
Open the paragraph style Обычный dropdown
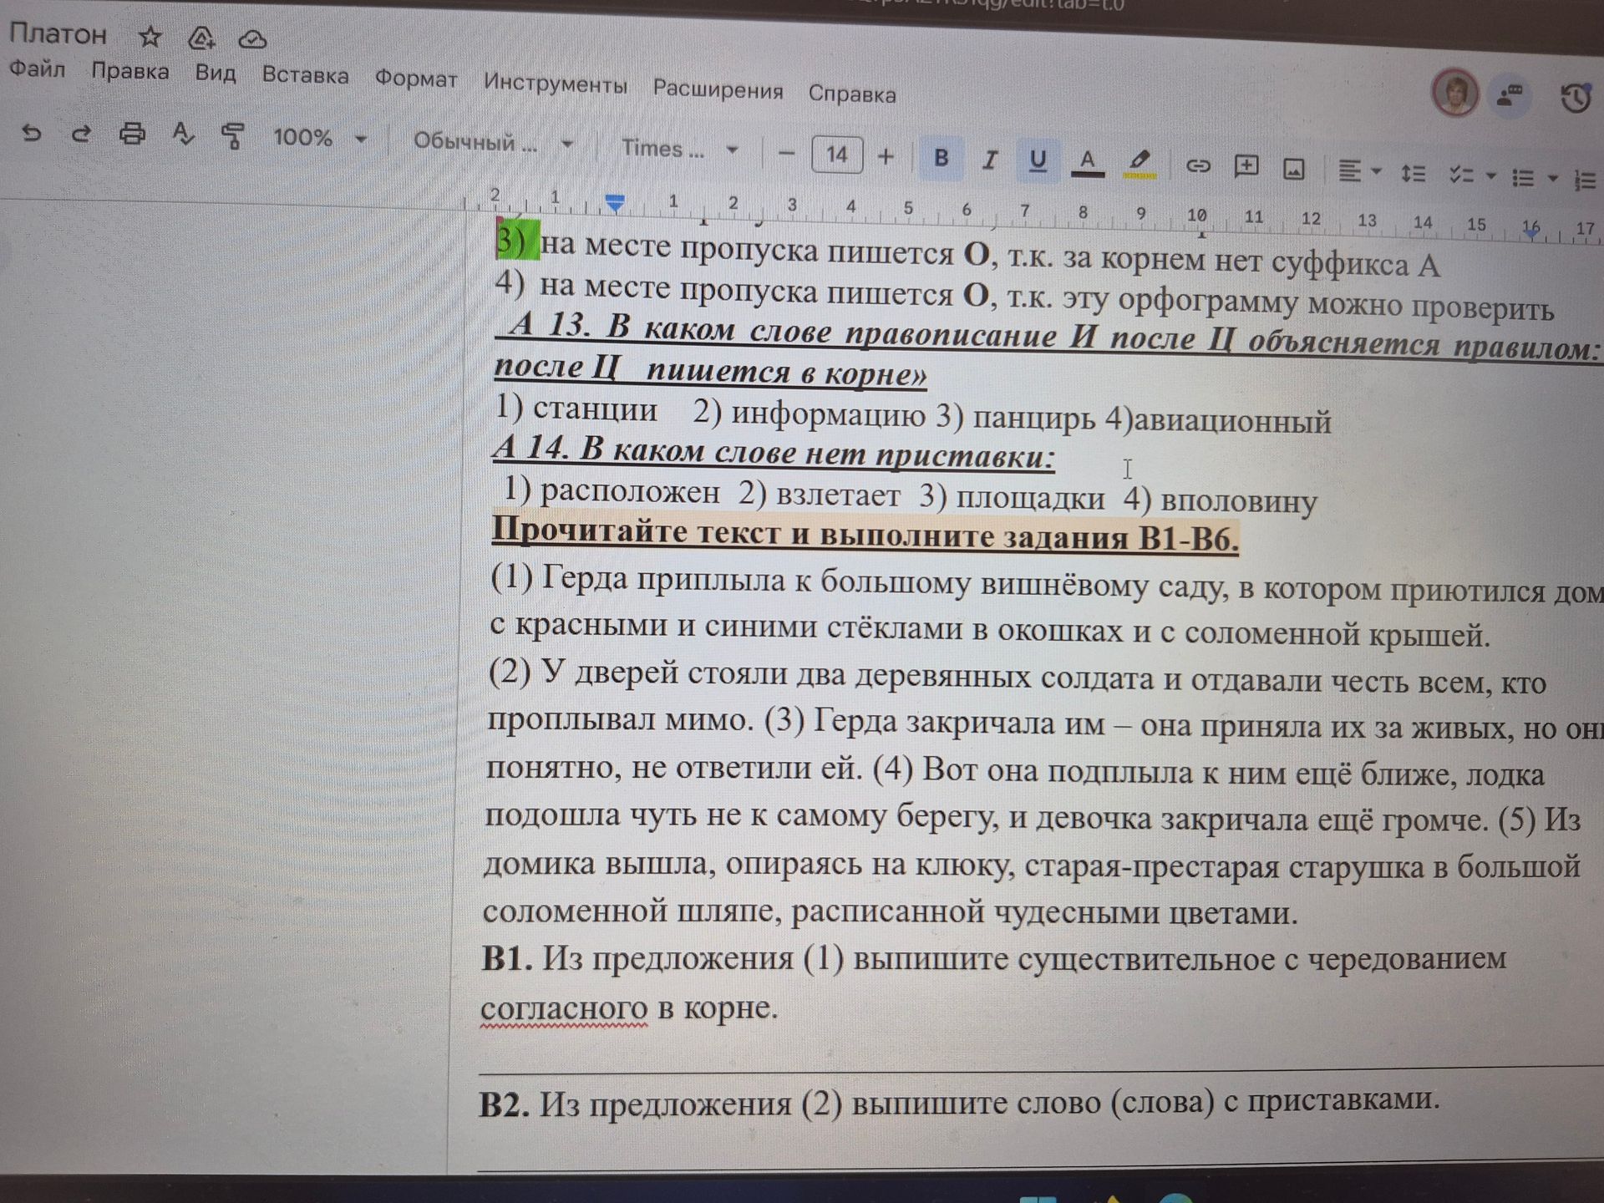tap(493, 142)
